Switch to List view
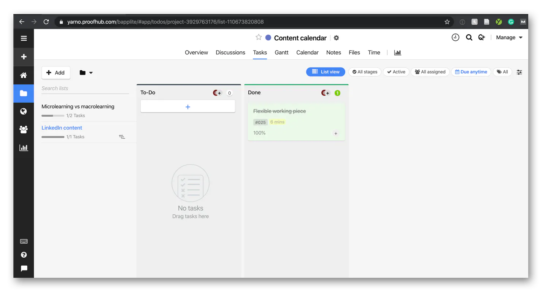548x293 pixels. pyautogui.click(x=326, y=72)
